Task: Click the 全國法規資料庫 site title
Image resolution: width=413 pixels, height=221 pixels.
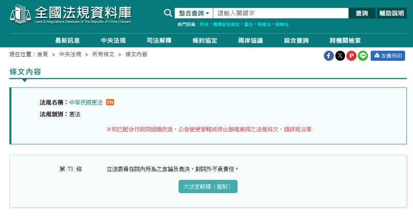Action: [x=83, y=12]
